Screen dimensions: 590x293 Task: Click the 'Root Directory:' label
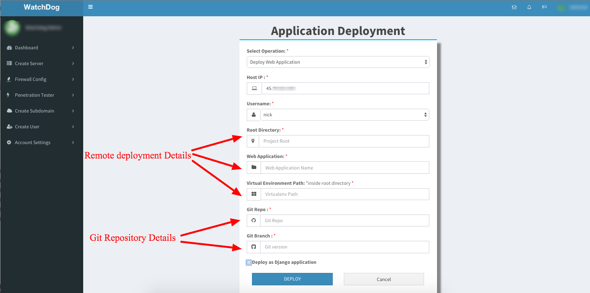pos(263,130)
